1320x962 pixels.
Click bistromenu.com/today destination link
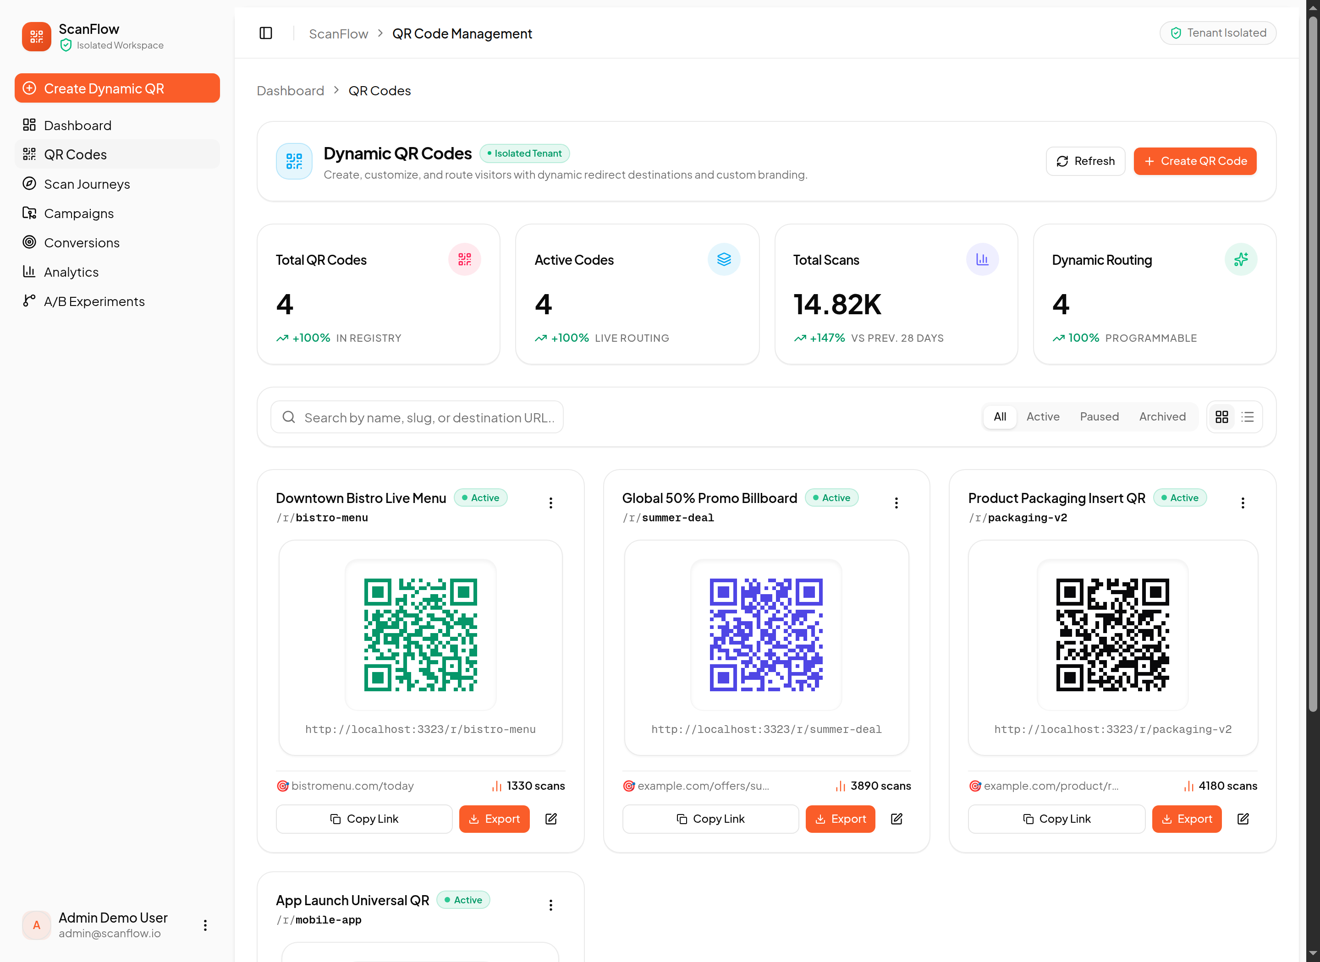coord(352,786)
